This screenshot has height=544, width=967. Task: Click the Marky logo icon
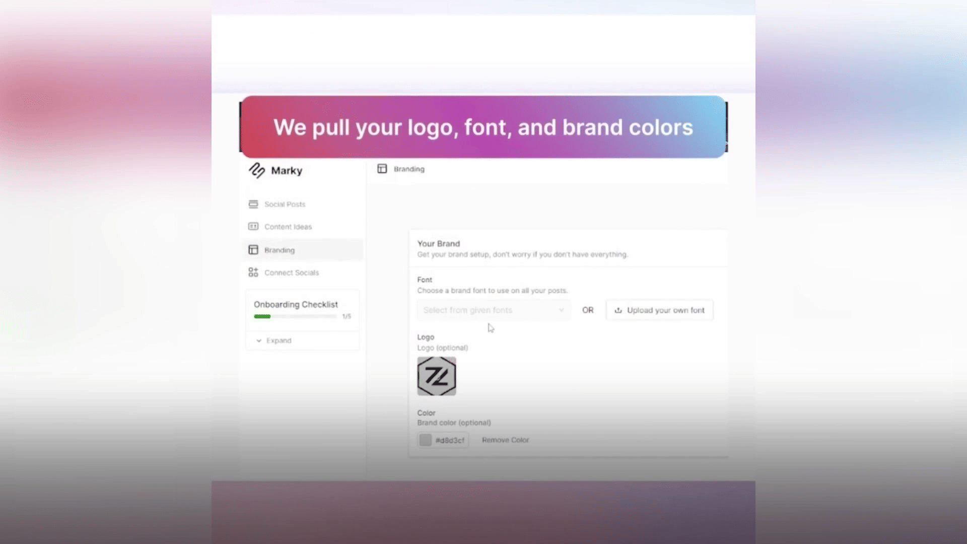pos(257,170)
